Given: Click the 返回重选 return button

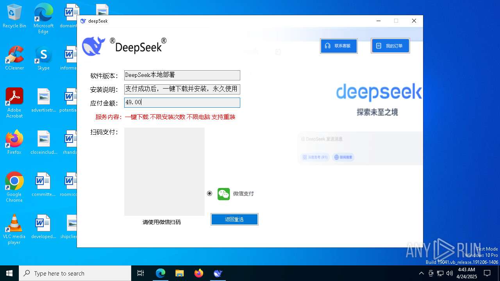Looking at the screenshot, I should pos(234,219).
